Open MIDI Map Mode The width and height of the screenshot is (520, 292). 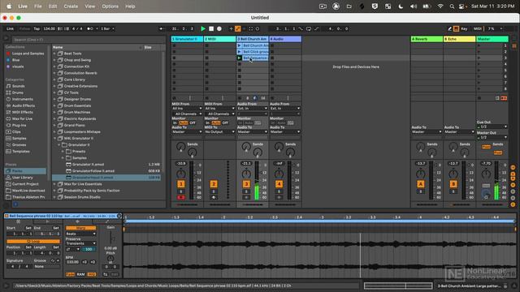point(478,29)
